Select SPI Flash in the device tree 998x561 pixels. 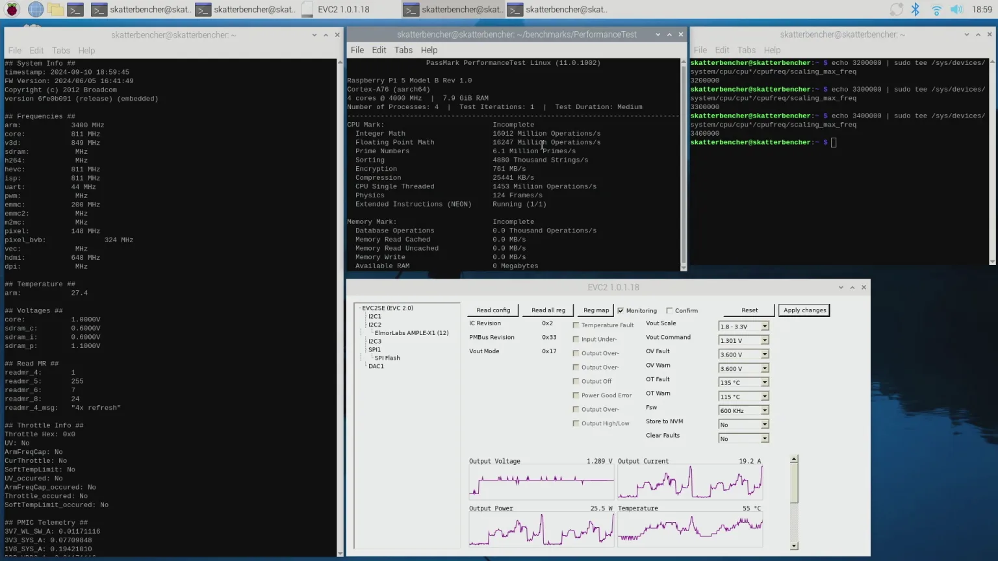387,358
